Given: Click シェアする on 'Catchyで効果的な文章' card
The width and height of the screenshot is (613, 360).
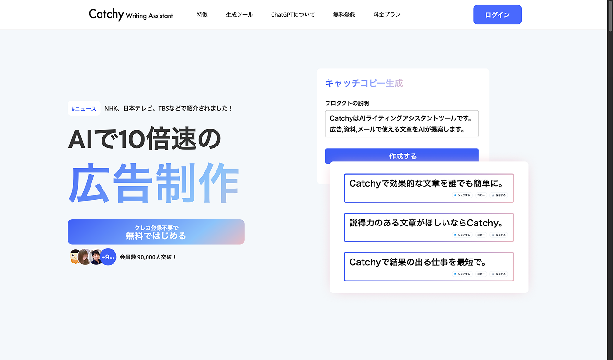Looking at the screenshot, I should click(x=462, y=195).
